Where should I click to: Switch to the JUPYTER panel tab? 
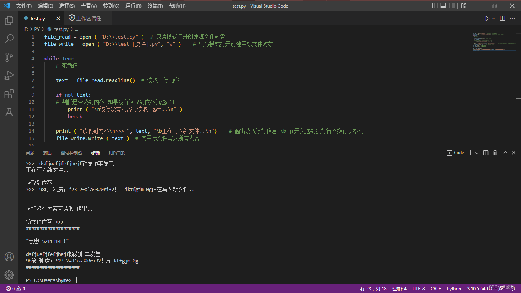[117, 153]
